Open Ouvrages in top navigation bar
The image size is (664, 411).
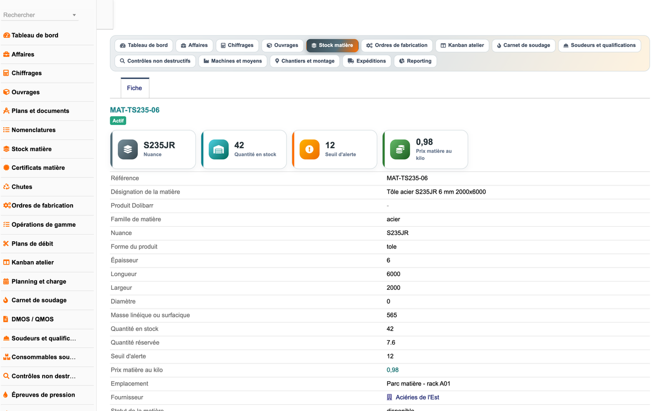[x=282, y=45]
